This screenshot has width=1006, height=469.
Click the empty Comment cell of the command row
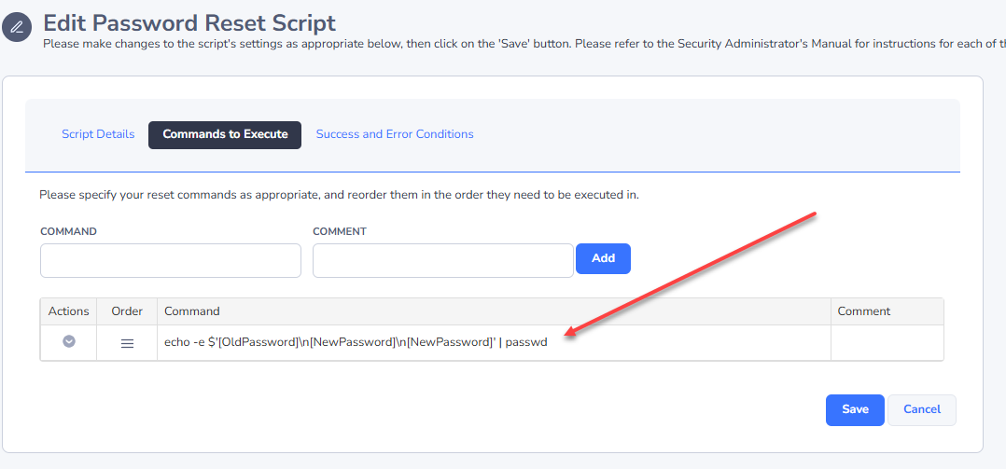coord(887,343)
